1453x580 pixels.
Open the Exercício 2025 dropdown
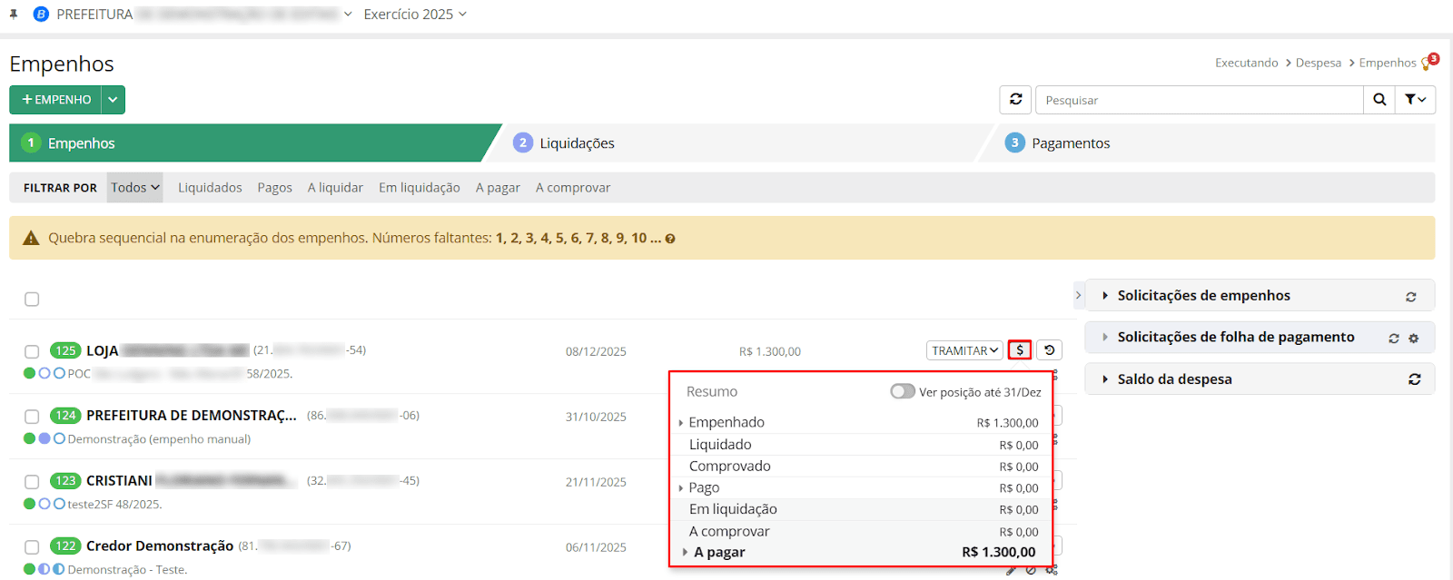click(415, 15)
